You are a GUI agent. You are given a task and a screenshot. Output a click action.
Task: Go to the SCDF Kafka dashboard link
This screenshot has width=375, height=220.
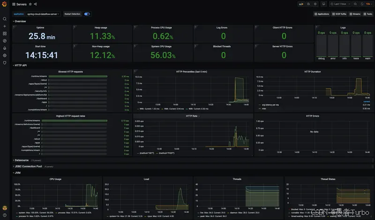tap(339, 14)
